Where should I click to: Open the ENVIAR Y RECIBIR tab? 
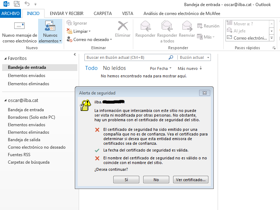click(x=67, y=14)
